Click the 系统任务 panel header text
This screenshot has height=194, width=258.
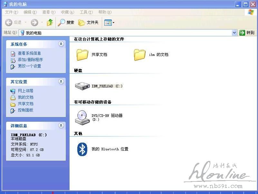click(19, 44)
